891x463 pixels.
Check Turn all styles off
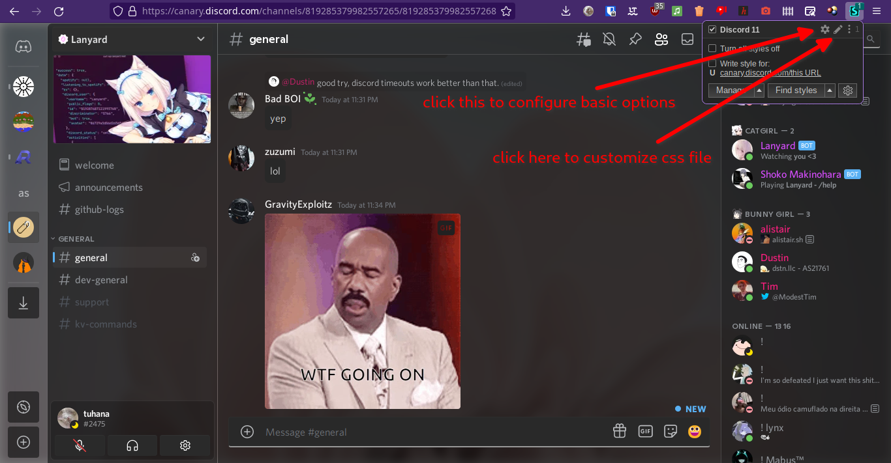tap(712, 49)
